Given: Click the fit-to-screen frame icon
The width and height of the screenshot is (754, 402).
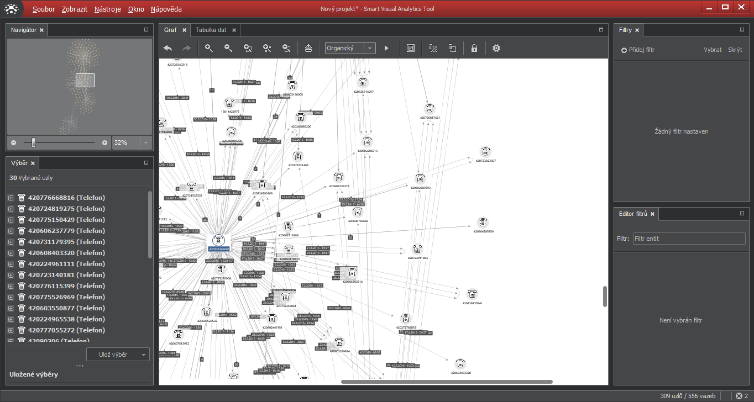Looking at the screenshot, I should pyautogui.click(x=411, y=49).
